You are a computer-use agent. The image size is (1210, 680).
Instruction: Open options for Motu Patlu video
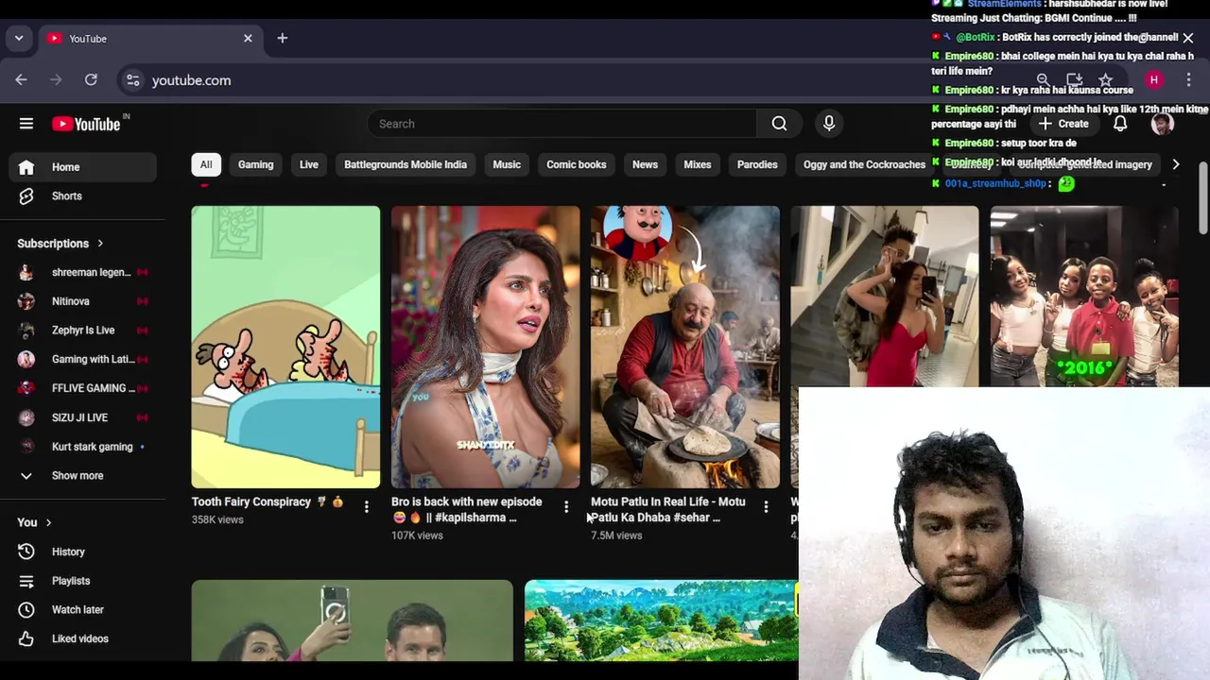[x=766, y=507]
